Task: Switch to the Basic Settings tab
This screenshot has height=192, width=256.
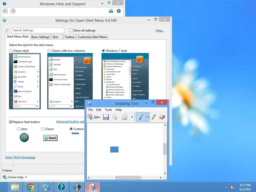Action: [40, 37]
